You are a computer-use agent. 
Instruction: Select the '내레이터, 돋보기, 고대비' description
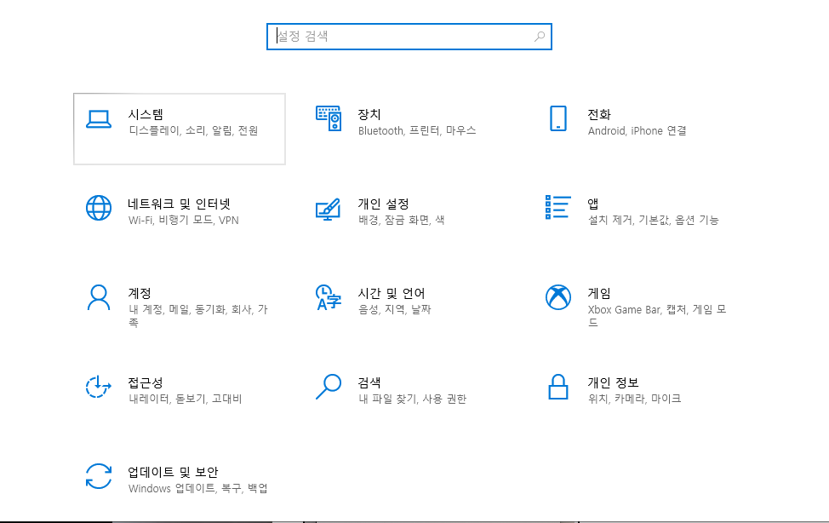tap(185, 399)
